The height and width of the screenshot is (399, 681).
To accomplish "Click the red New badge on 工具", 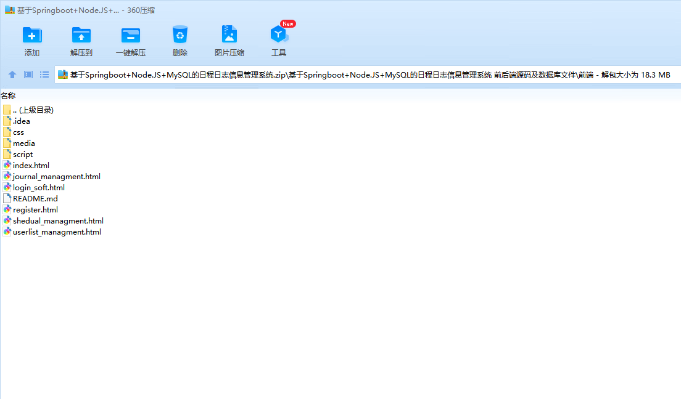I will click(x=288, y=24).
